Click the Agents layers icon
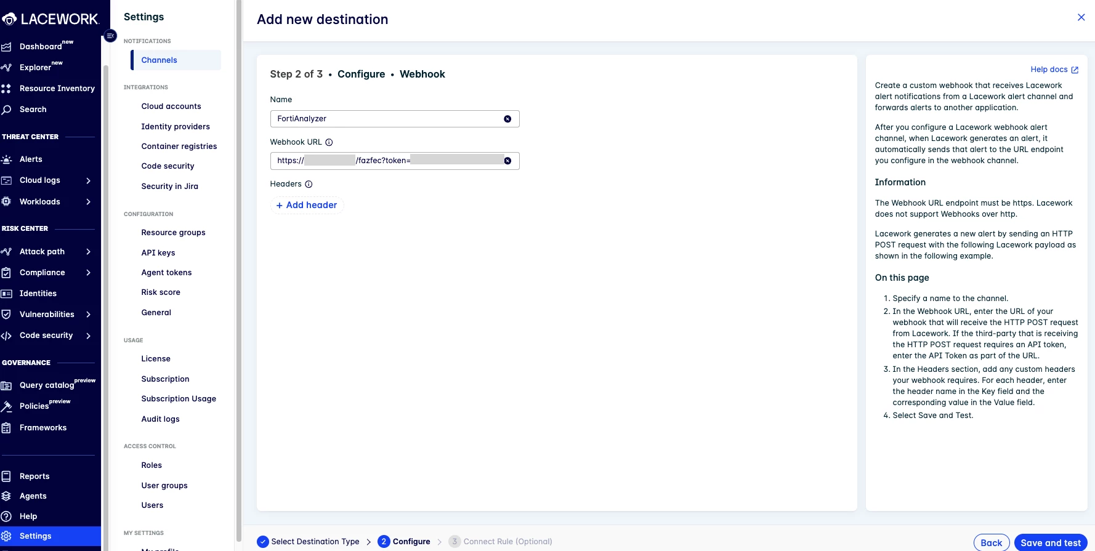 click(x=6, y=496)
